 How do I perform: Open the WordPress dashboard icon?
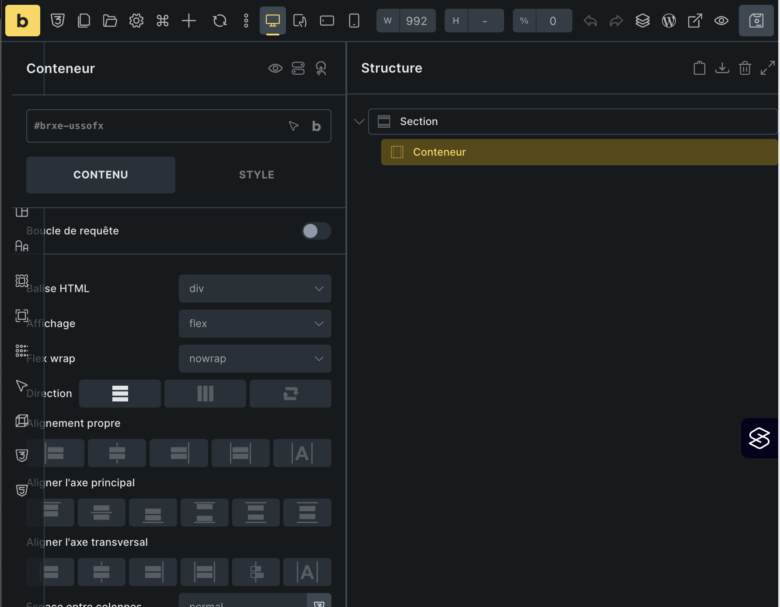pos(669,21)
